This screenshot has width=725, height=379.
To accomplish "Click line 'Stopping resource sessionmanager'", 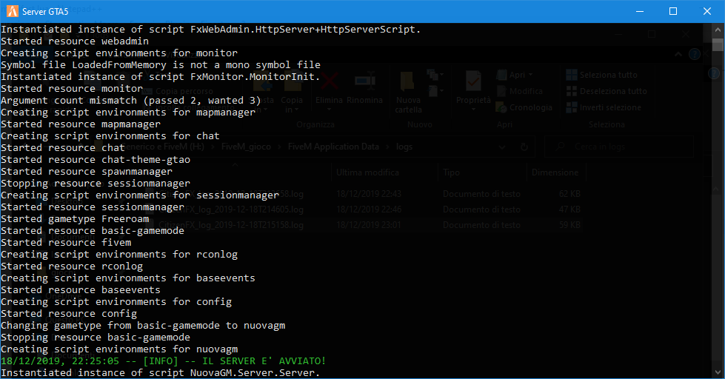I will pyautogui.click(x=96, y=184).
